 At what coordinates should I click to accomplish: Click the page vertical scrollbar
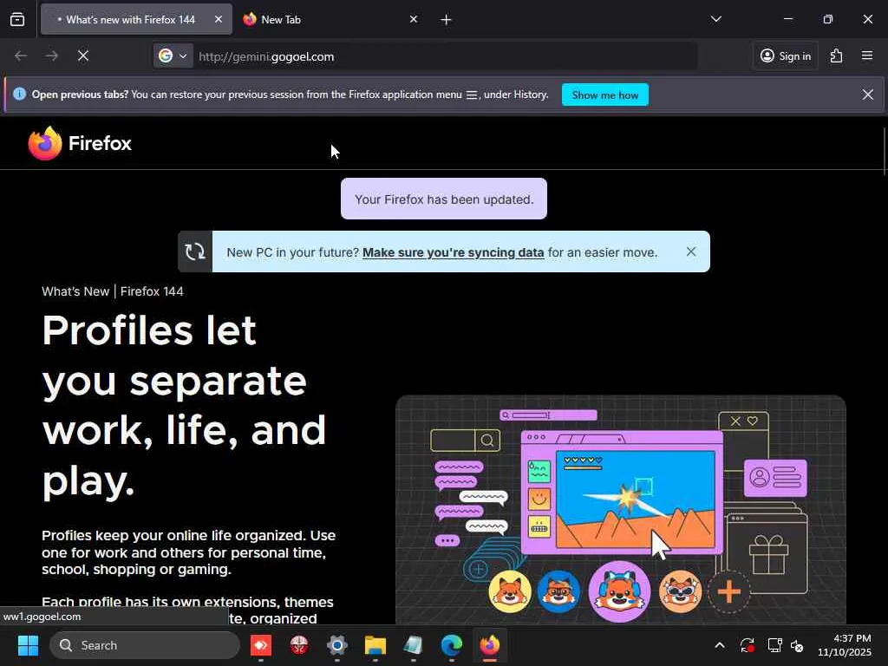tap(884, 151)
